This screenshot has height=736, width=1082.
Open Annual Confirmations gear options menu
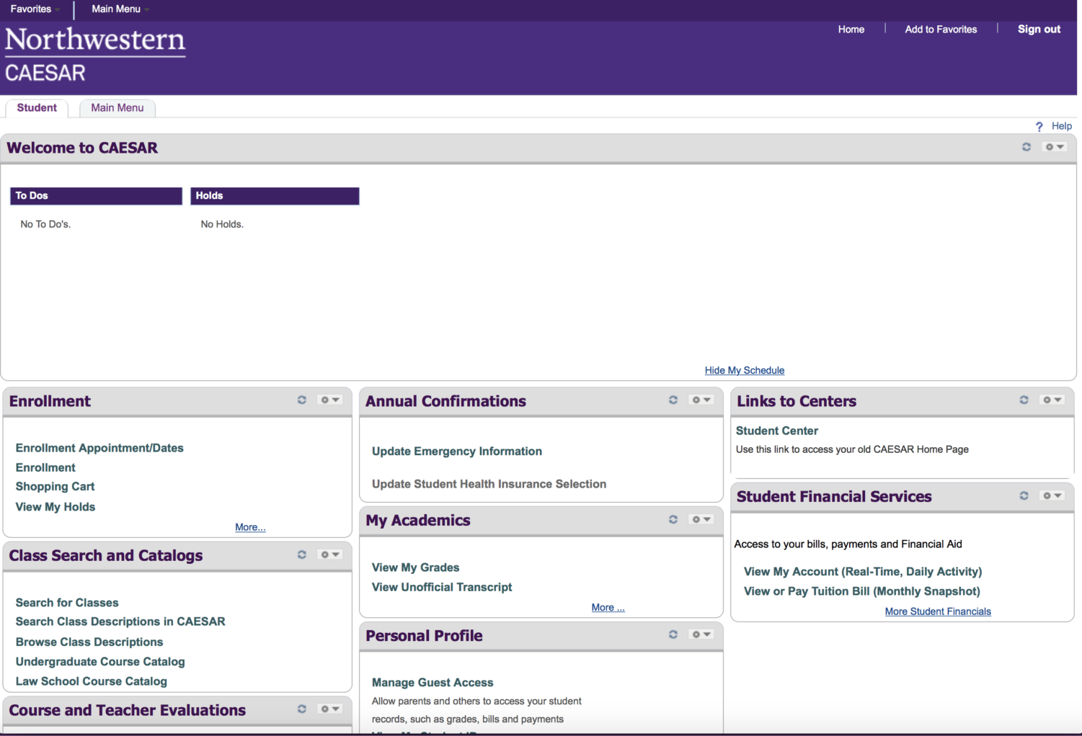701,400
